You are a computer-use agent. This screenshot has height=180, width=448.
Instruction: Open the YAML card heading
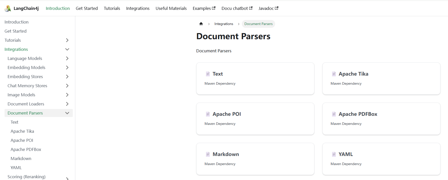tap(346, 154)
